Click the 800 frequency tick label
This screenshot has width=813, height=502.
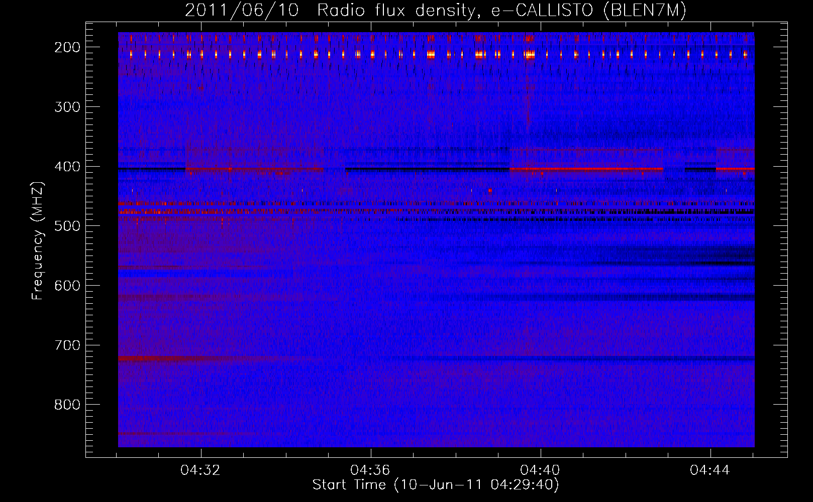point(67,405)
